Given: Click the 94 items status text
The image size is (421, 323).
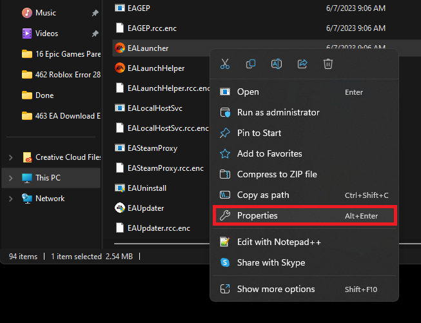Looking at the screenshot, I should pyautogui.click(x=23, y=257).
